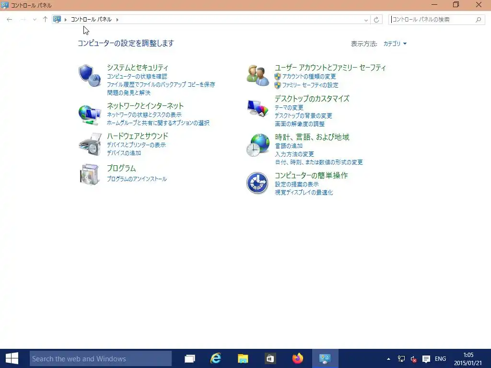Click ホームグループと共有に関するオプションの選択 link

click(158, 123)
